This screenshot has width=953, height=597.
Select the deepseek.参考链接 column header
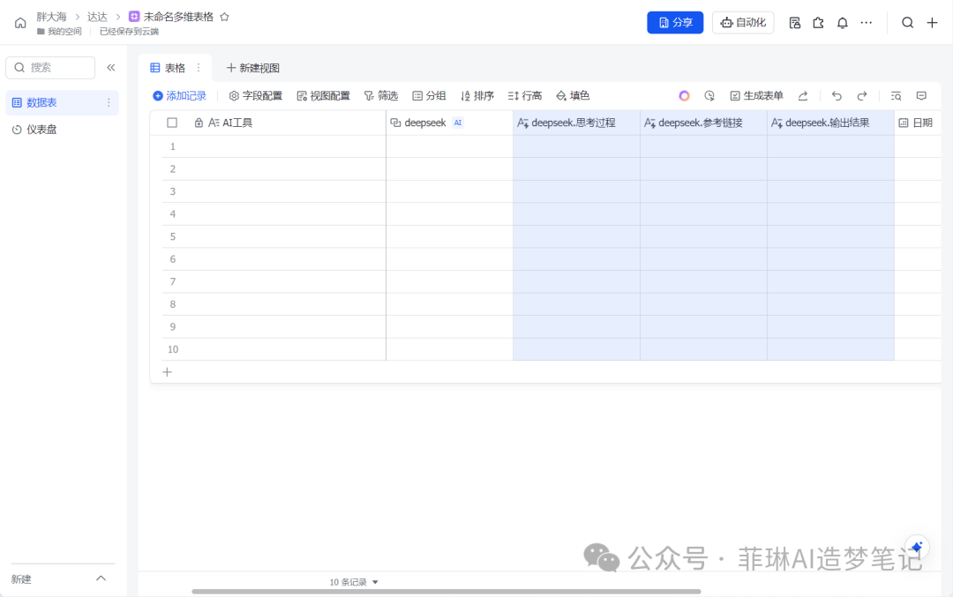tap(703, 123)
